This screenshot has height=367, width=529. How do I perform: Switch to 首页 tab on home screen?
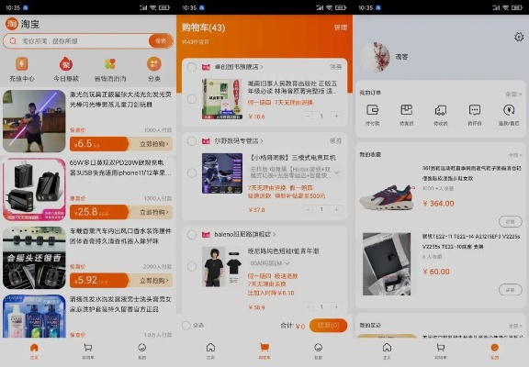34,350
